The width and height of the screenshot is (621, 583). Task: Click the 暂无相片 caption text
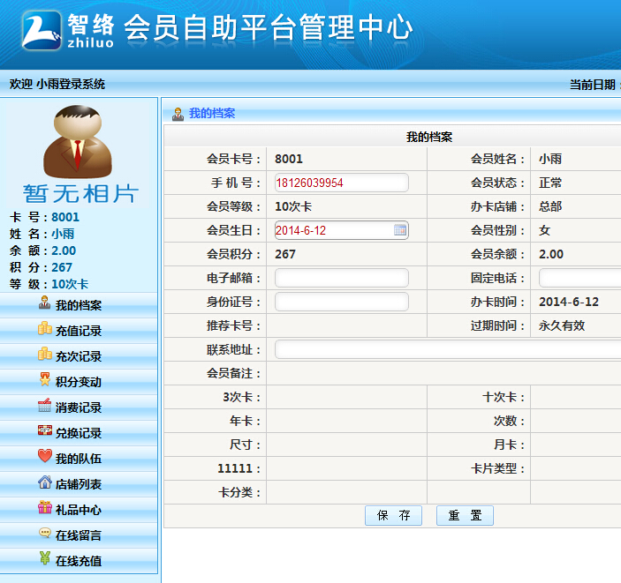click(80, 193)
